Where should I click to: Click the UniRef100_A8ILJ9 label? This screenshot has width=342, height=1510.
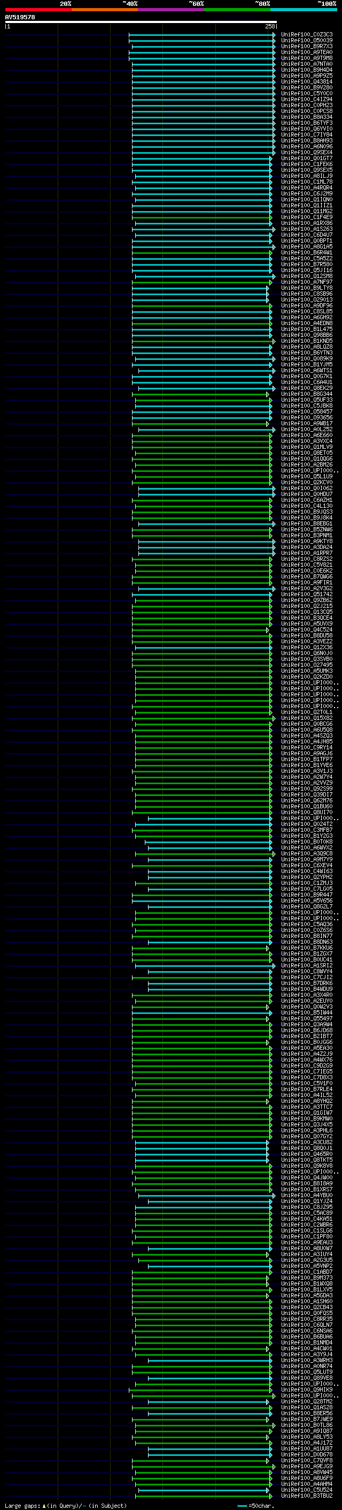[x=306, y=176]
